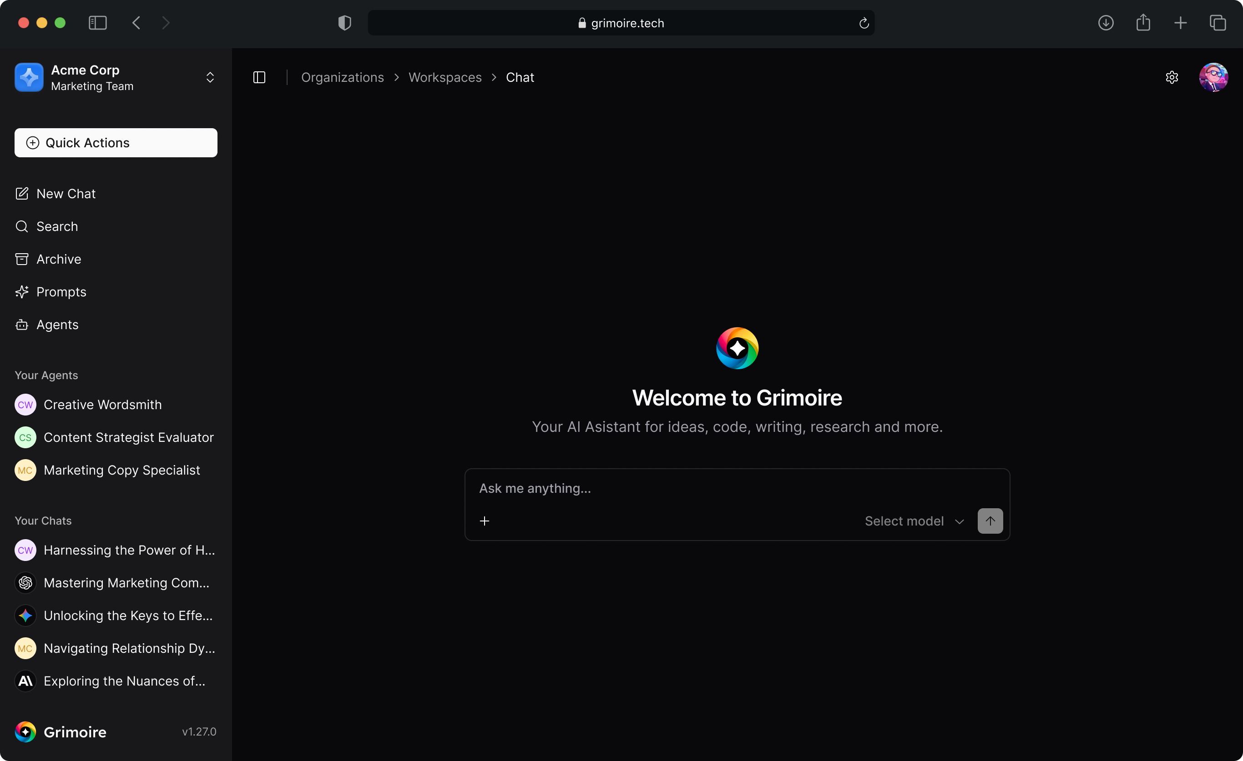Open the New Chat composer
This screenshot has height=761, width=1243.
point(66,194)
